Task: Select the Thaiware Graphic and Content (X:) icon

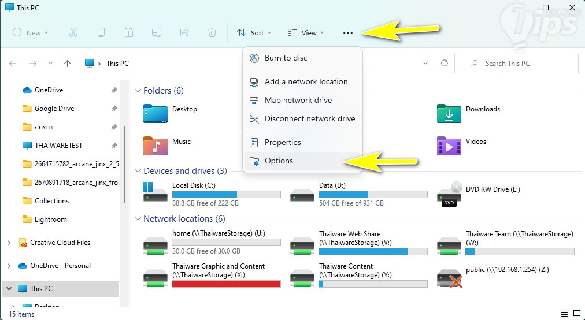Action: coord(155,279)
